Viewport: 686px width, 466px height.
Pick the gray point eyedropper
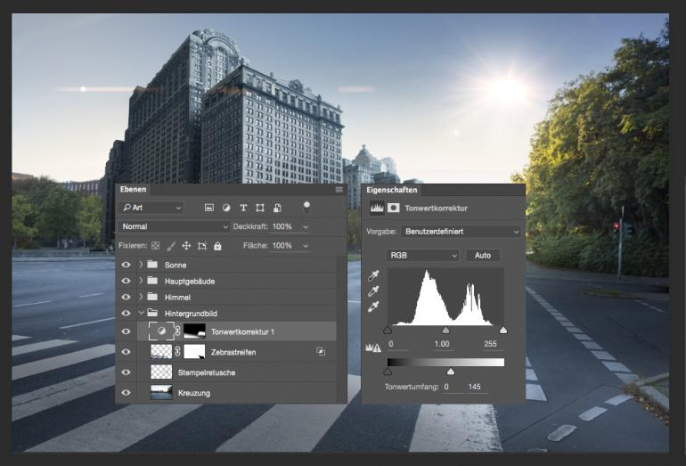[x=373, y=291]
